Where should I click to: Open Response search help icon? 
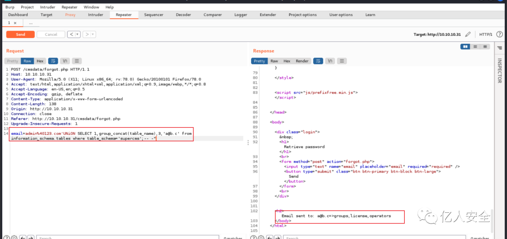[x=253, y=238]
